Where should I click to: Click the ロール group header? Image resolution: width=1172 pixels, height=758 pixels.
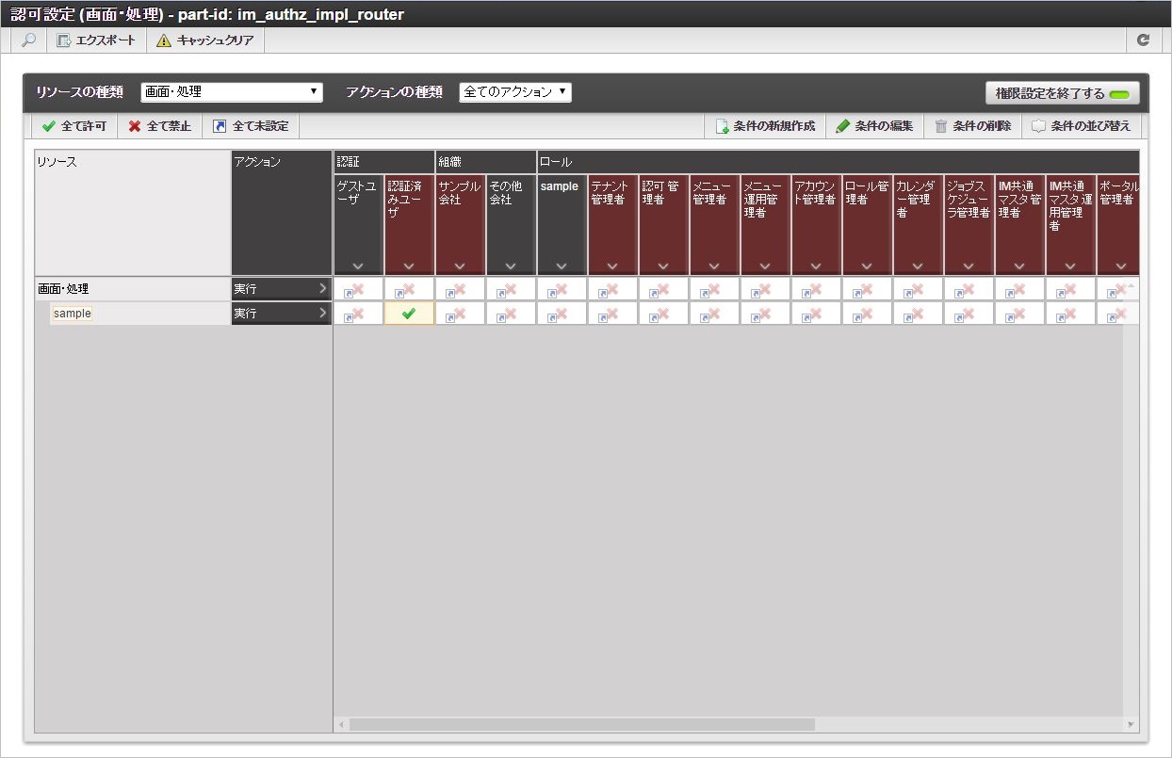click(838, 162)
